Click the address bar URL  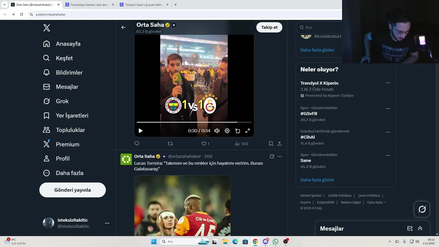(x=51, y=14)
